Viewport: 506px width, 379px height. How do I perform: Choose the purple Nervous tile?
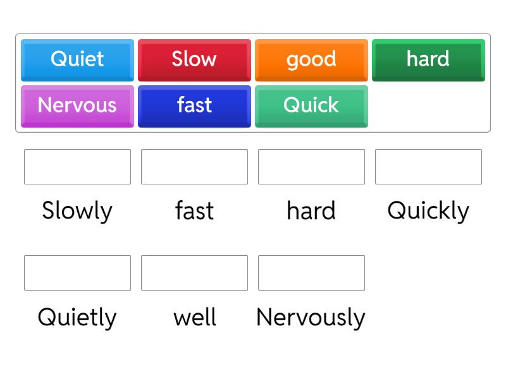77,105
